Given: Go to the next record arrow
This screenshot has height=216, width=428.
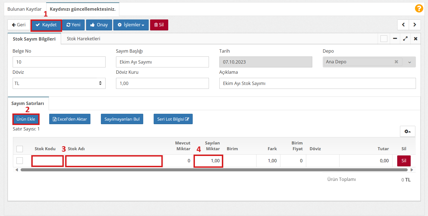Looking at the screenshot, I should (x=415, y=25).
